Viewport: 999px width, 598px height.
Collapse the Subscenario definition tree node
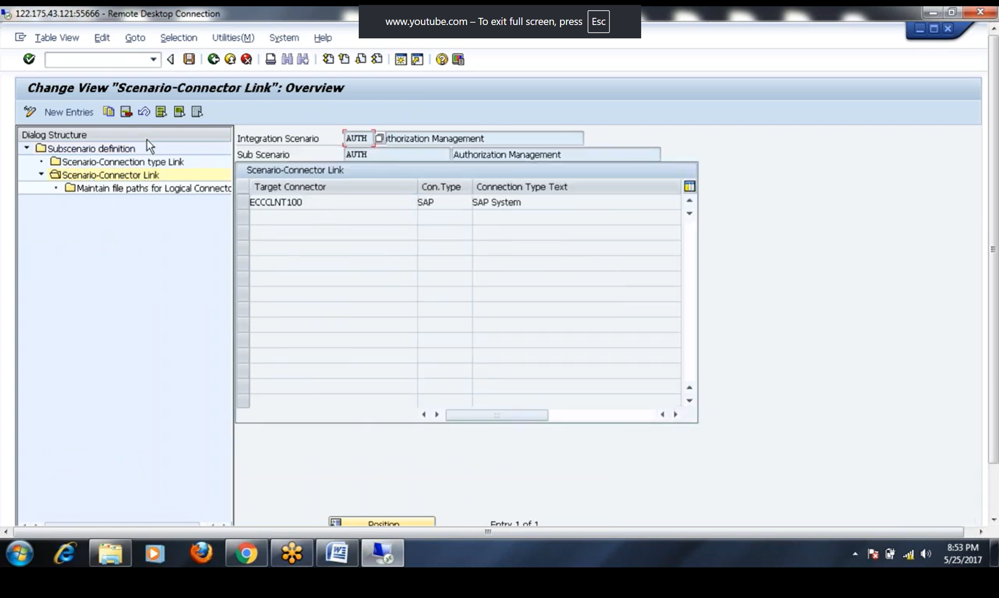coord(27,148)
